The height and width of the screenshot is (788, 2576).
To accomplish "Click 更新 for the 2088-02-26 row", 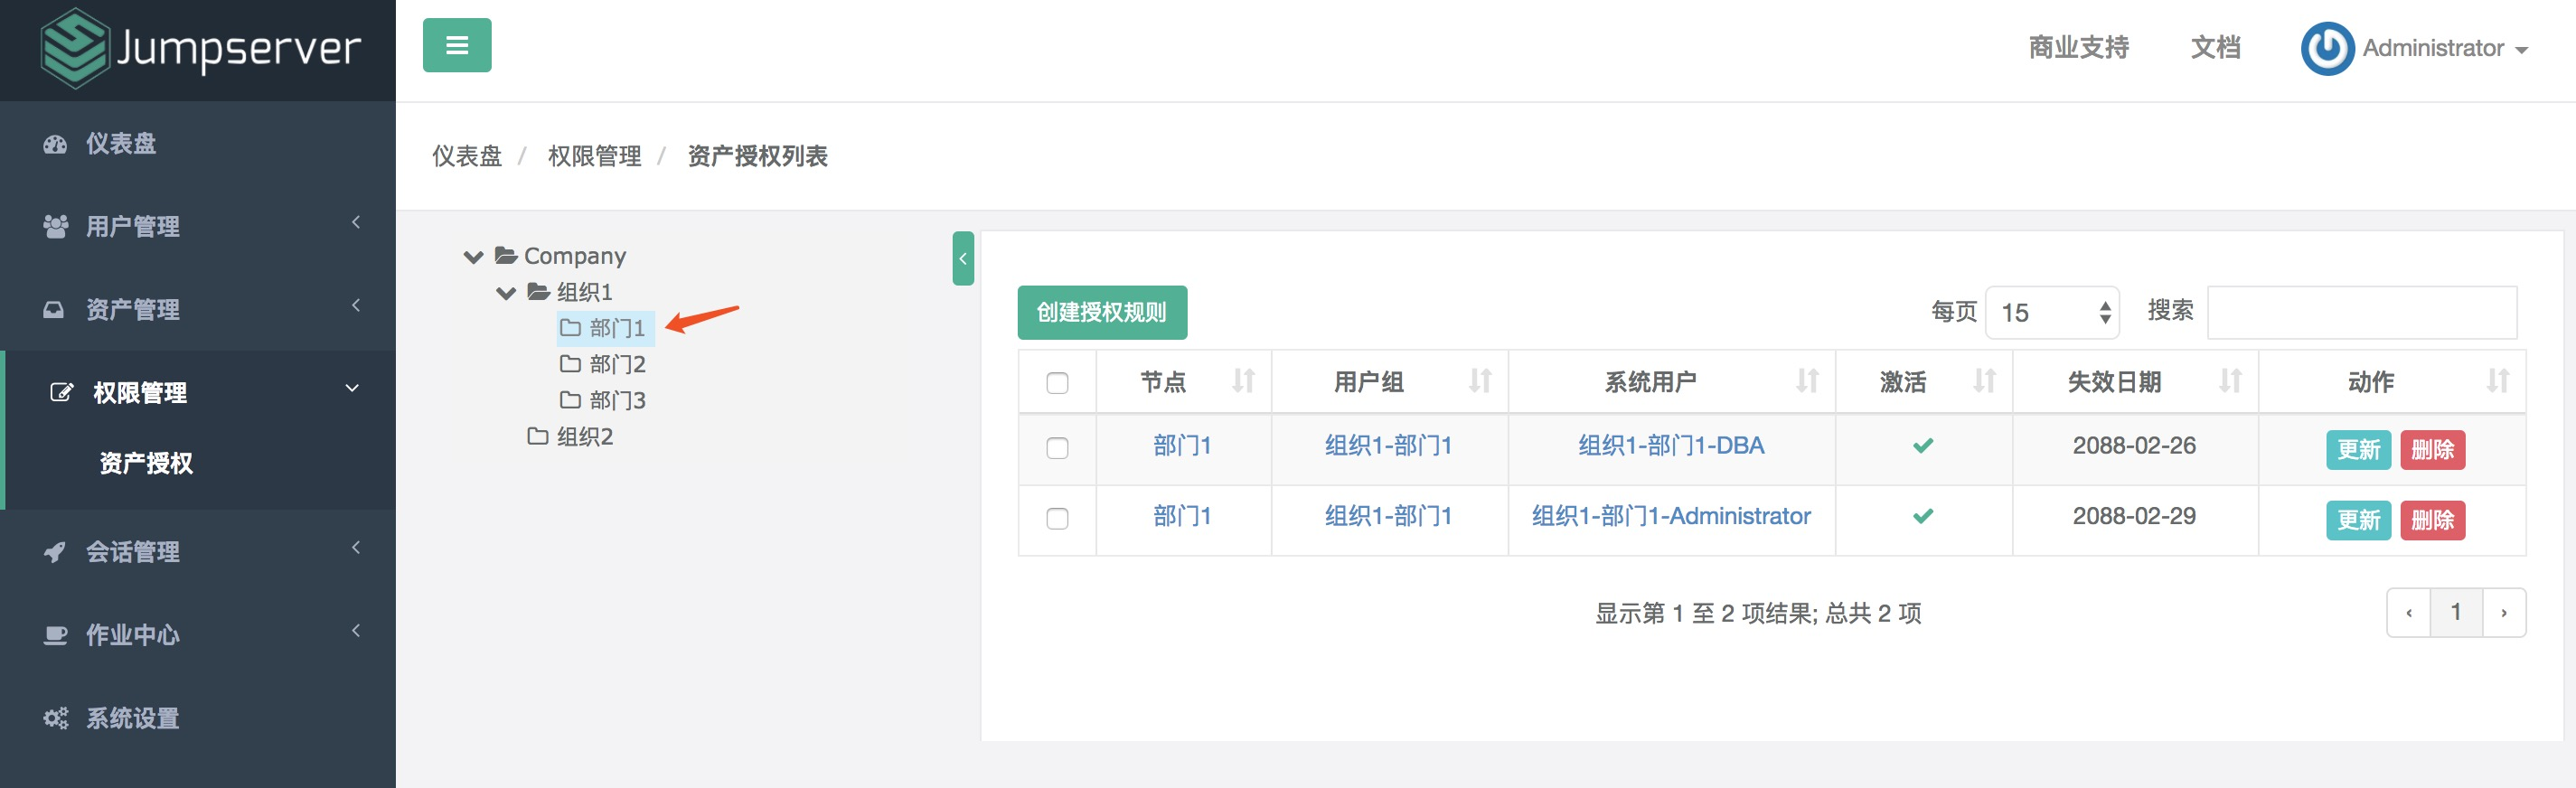I will coord(2358,450).
